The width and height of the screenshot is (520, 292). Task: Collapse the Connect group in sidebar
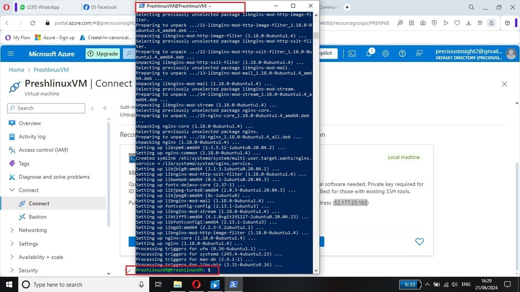click(11, 190)
